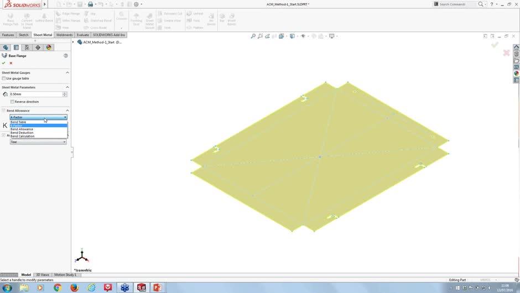
Task: Select K-Factor option in the list
Action: pyautogui.click(x=38, y=125)
